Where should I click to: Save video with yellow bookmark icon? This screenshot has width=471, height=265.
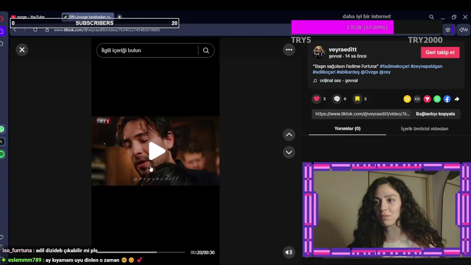[x=357, y=99]
